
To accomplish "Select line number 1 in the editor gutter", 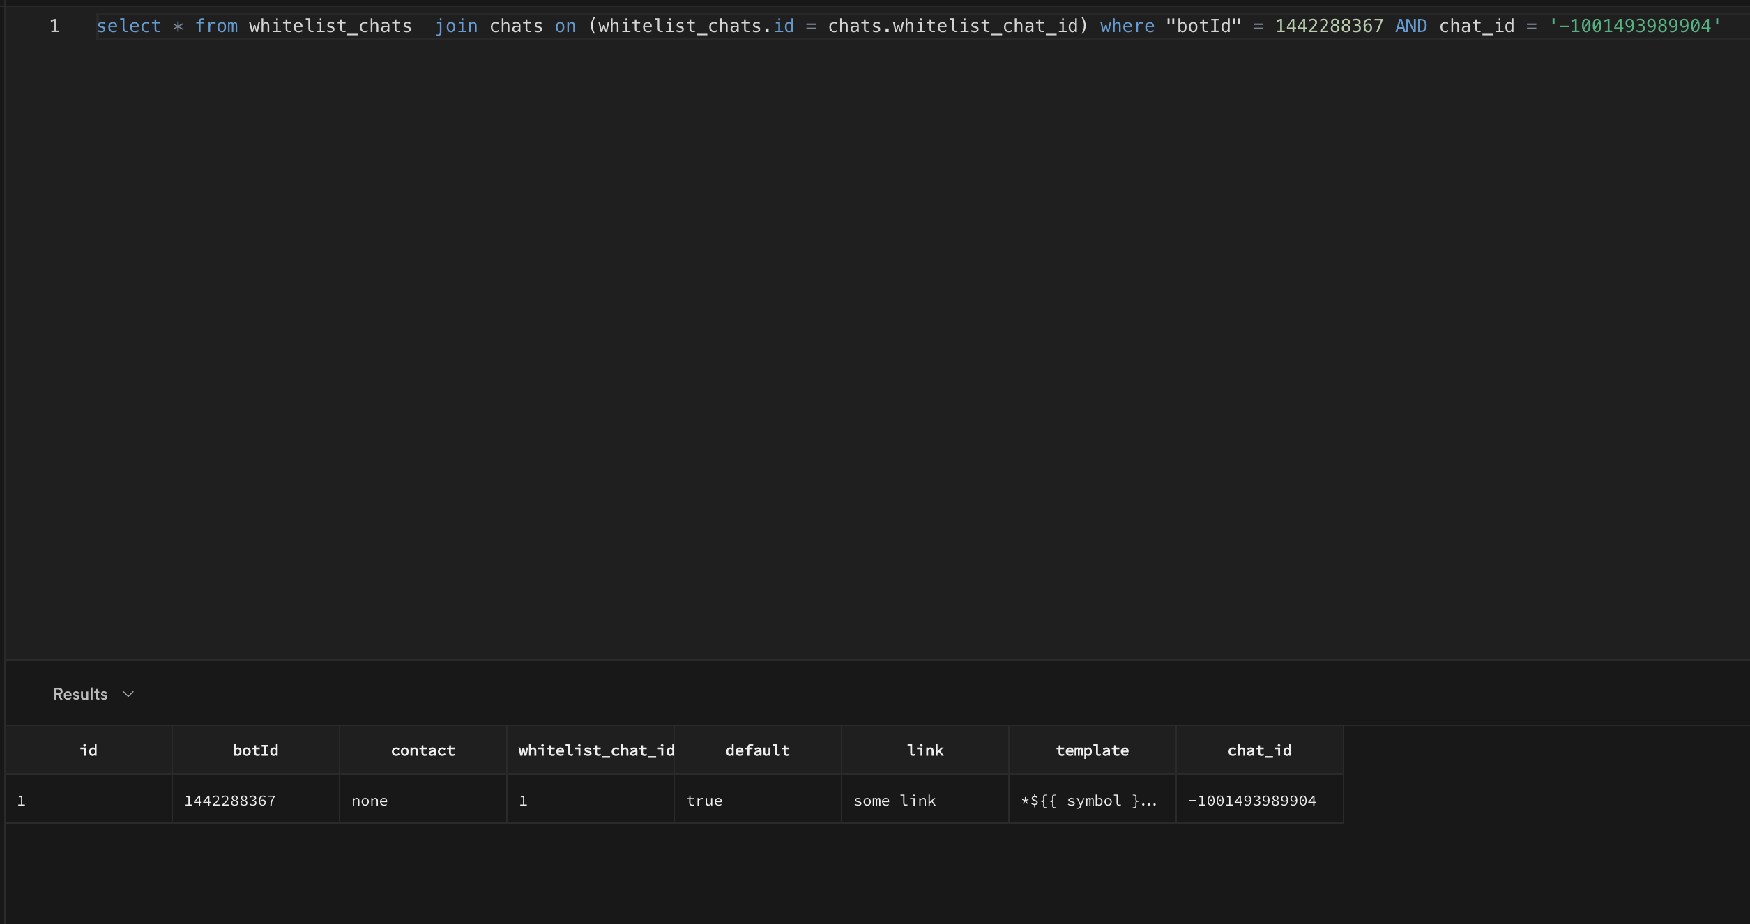I will (54, 26).
